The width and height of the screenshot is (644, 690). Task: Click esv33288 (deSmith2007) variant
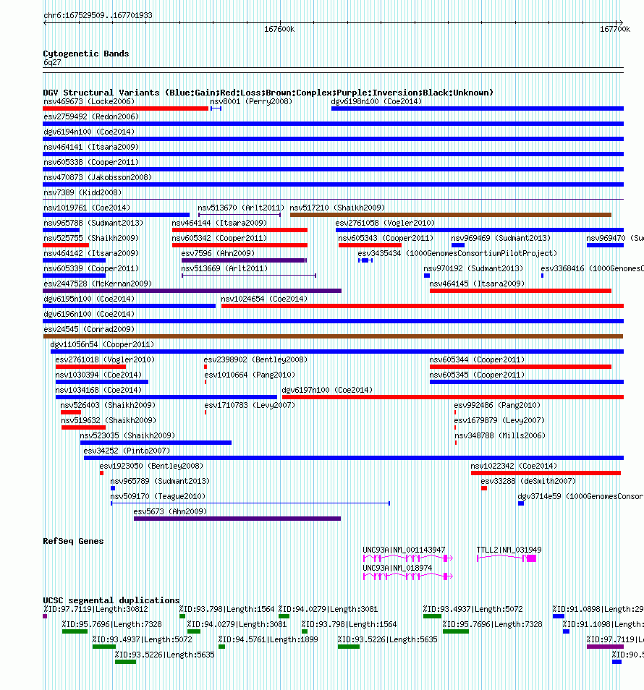click(484, 488)
